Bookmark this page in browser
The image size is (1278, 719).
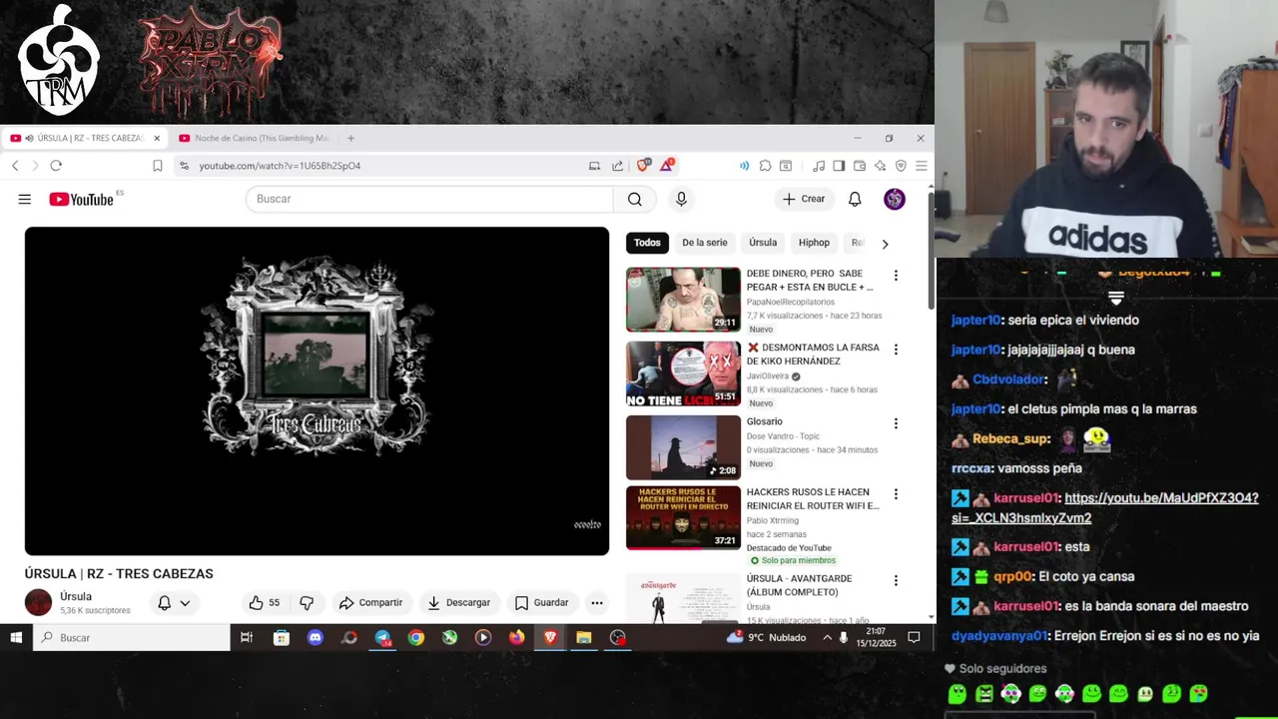[157, 166]
